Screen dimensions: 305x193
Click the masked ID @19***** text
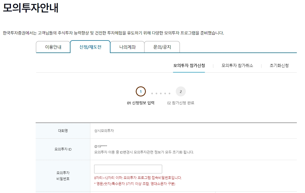(x=101, y=146)
